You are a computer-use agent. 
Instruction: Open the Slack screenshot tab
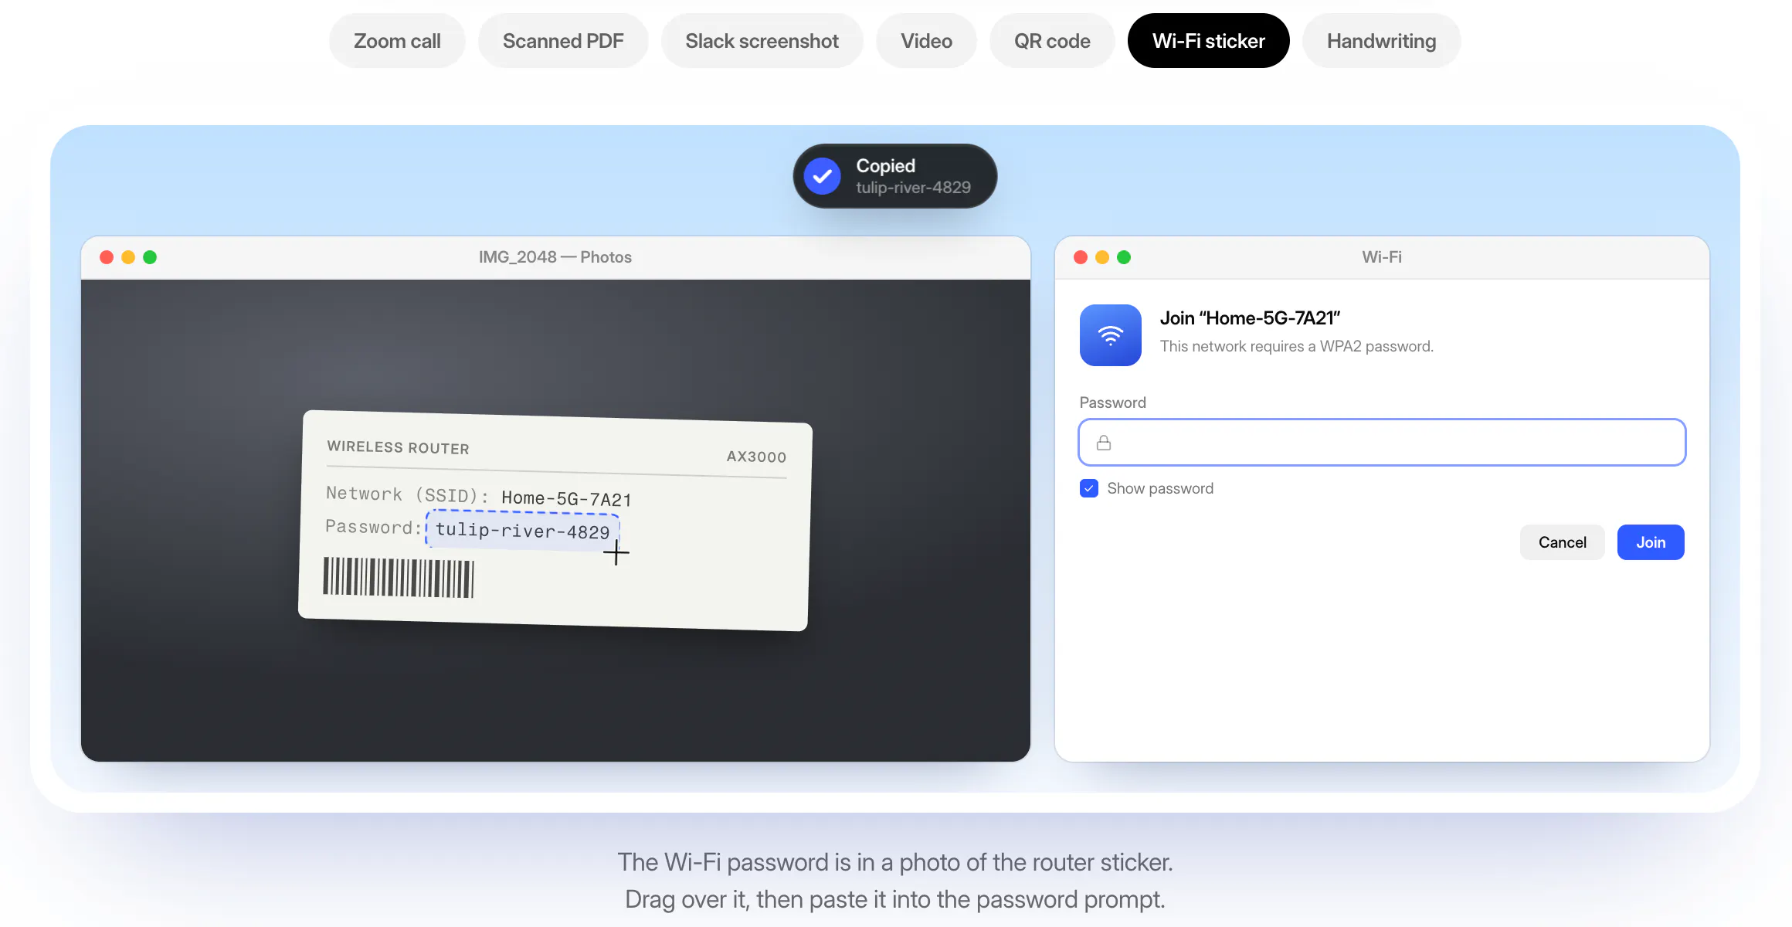pyautogui.click(x=762, y=41)
